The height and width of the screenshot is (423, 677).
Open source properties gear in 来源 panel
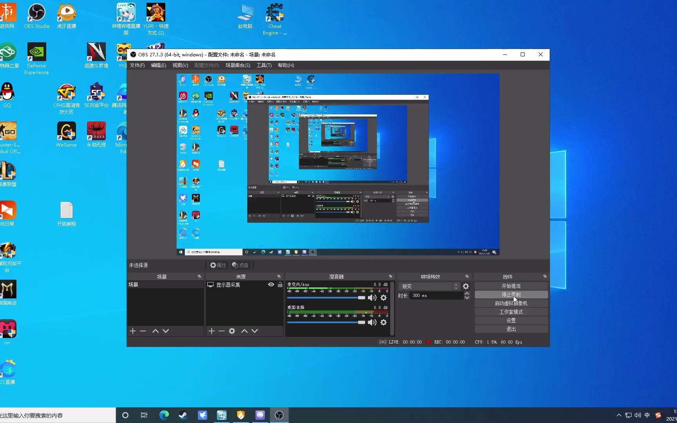click(232, 331)
